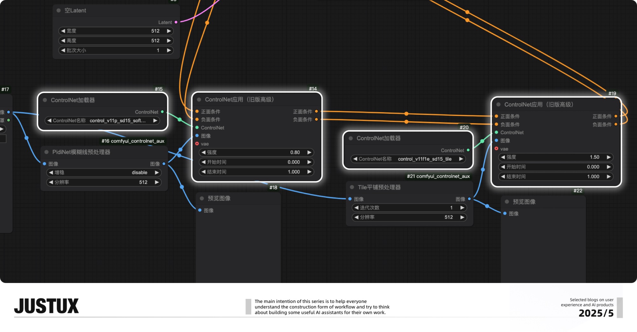Increase 宽度 value with right arrow
This screenshot has width=637, height=332.
click(x=169, y=31)
